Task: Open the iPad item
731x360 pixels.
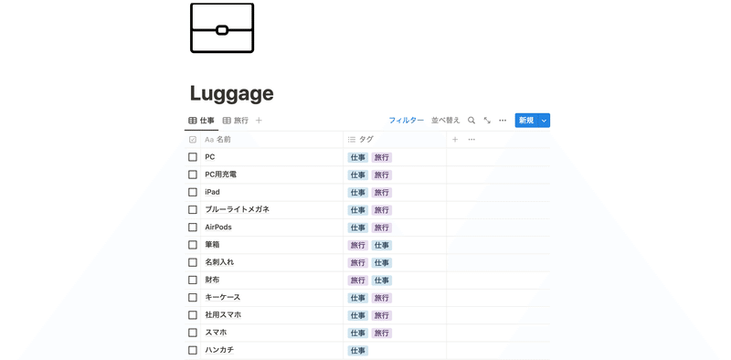Action: [212, 192]
